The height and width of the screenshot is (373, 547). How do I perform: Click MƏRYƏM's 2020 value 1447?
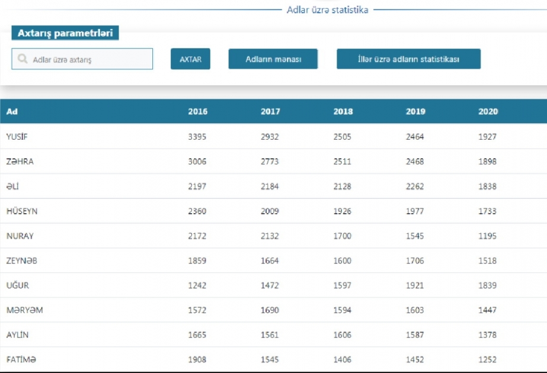click(x=487, y=310)
